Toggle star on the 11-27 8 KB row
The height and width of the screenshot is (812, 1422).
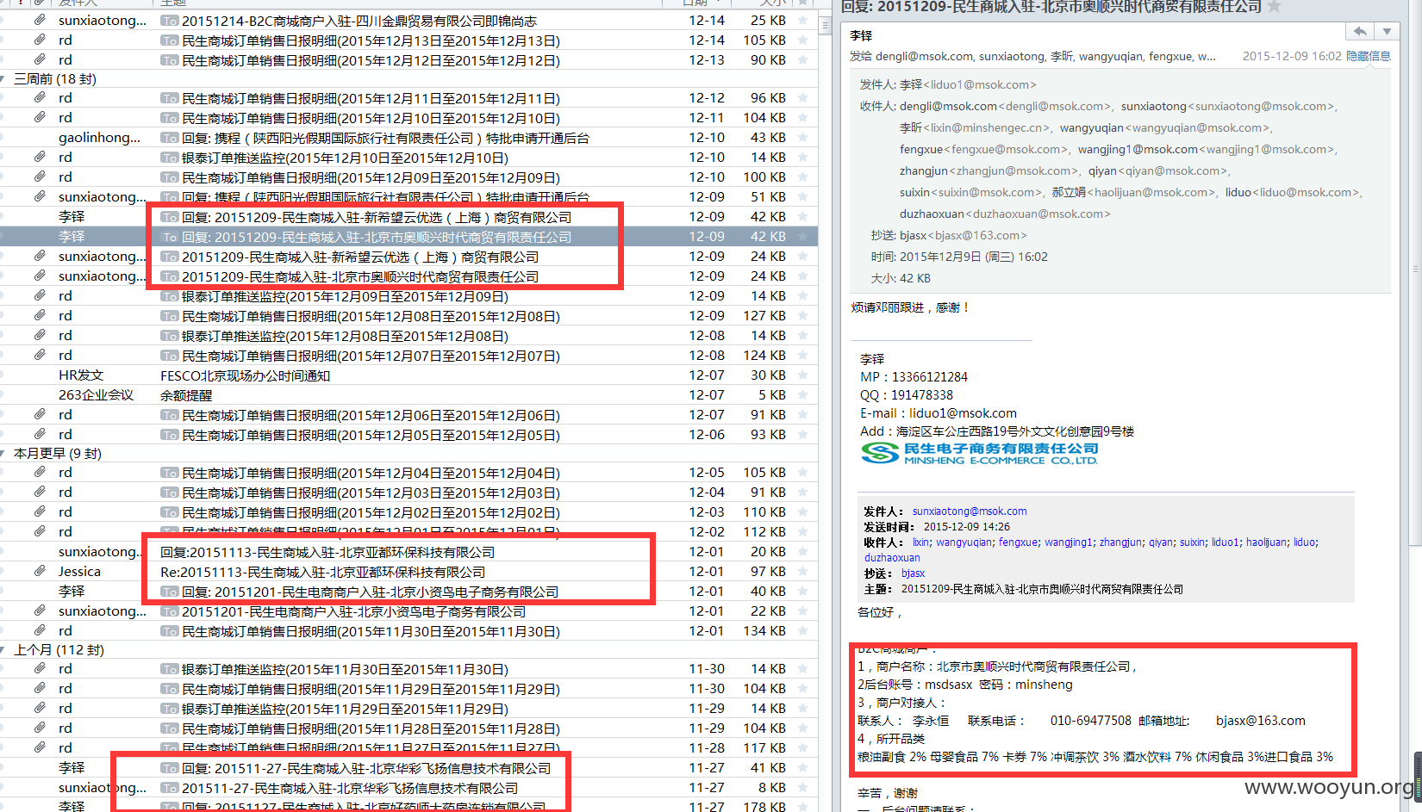coord(803,787)
